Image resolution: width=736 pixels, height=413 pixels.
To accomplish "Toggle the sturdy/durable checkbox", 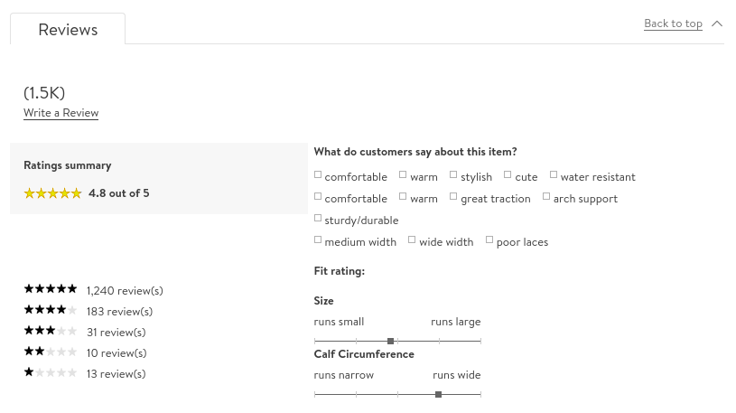I will tap(318, 219).
